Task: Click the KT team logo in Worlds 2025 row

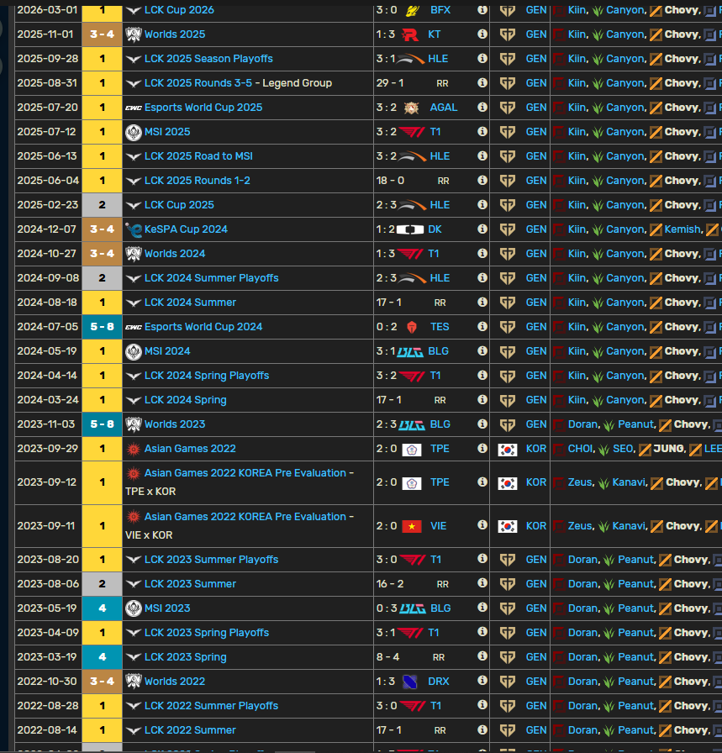Action: tap(410, 34)
